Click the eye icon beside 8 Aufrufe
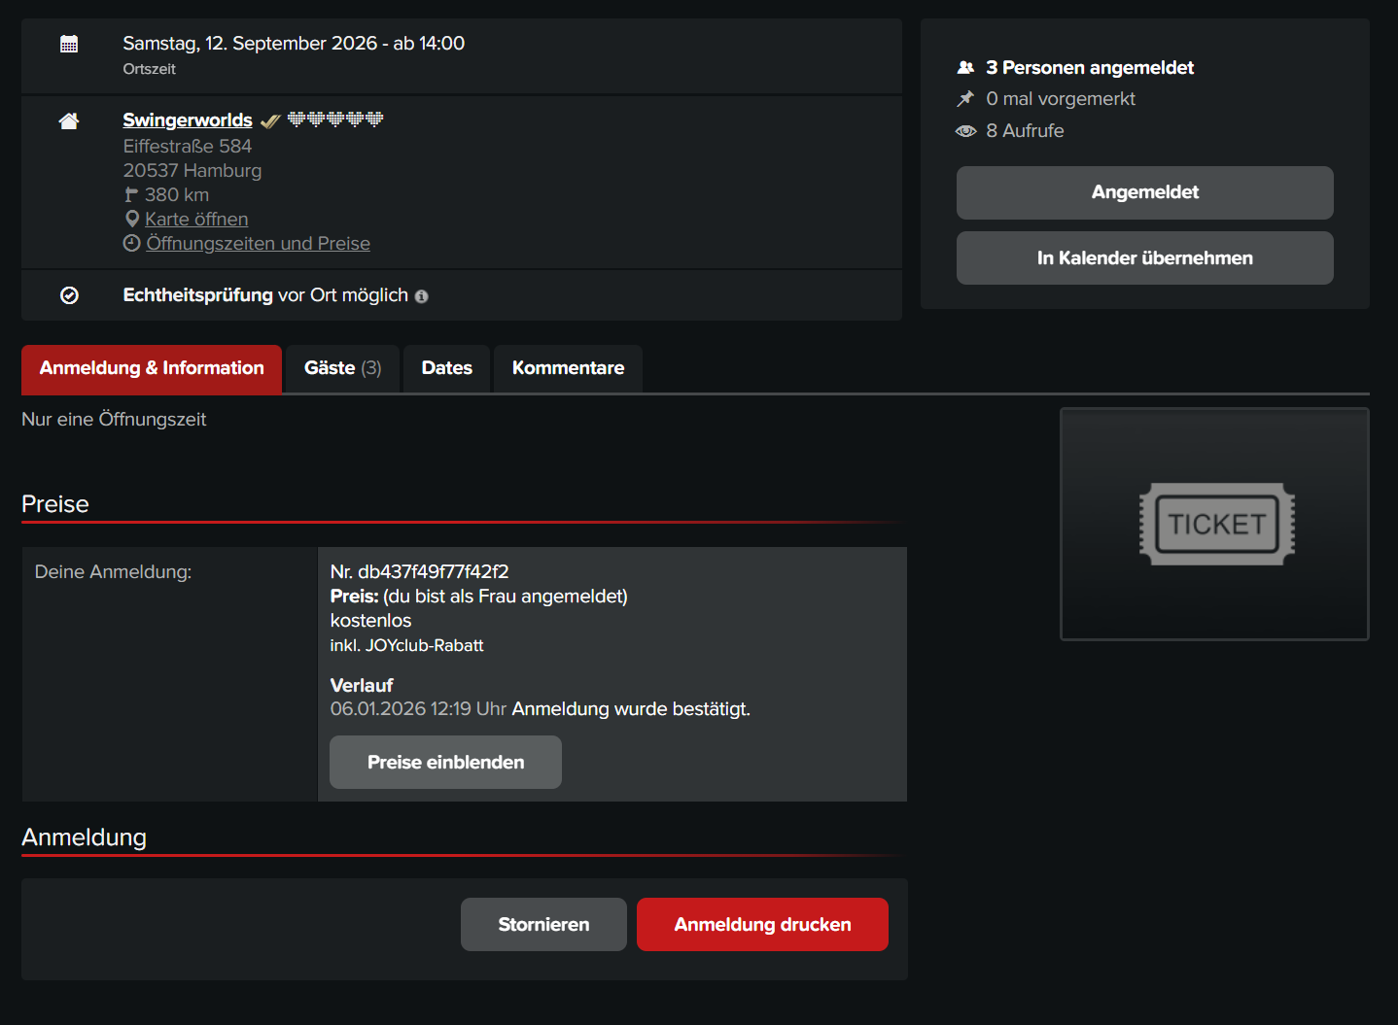The height and width of the screenshot is (1025, 1398). pos(965,131)
